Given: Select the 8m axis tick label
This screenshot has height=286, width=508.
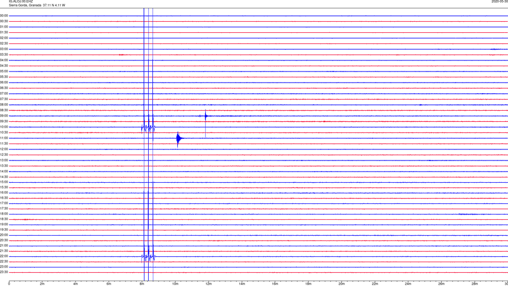Looking at the screenshot, I should click(142, 284).
